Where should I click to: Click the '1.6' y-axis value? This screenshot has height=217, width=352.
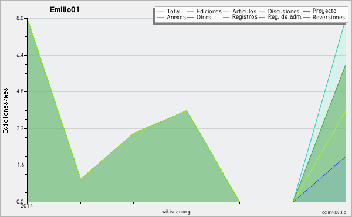click(x=20, y=165)
